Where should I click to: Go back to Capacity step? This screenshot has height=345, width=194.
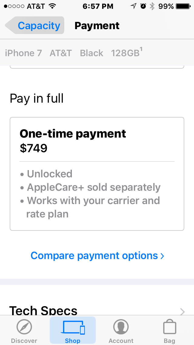(35, 25)
